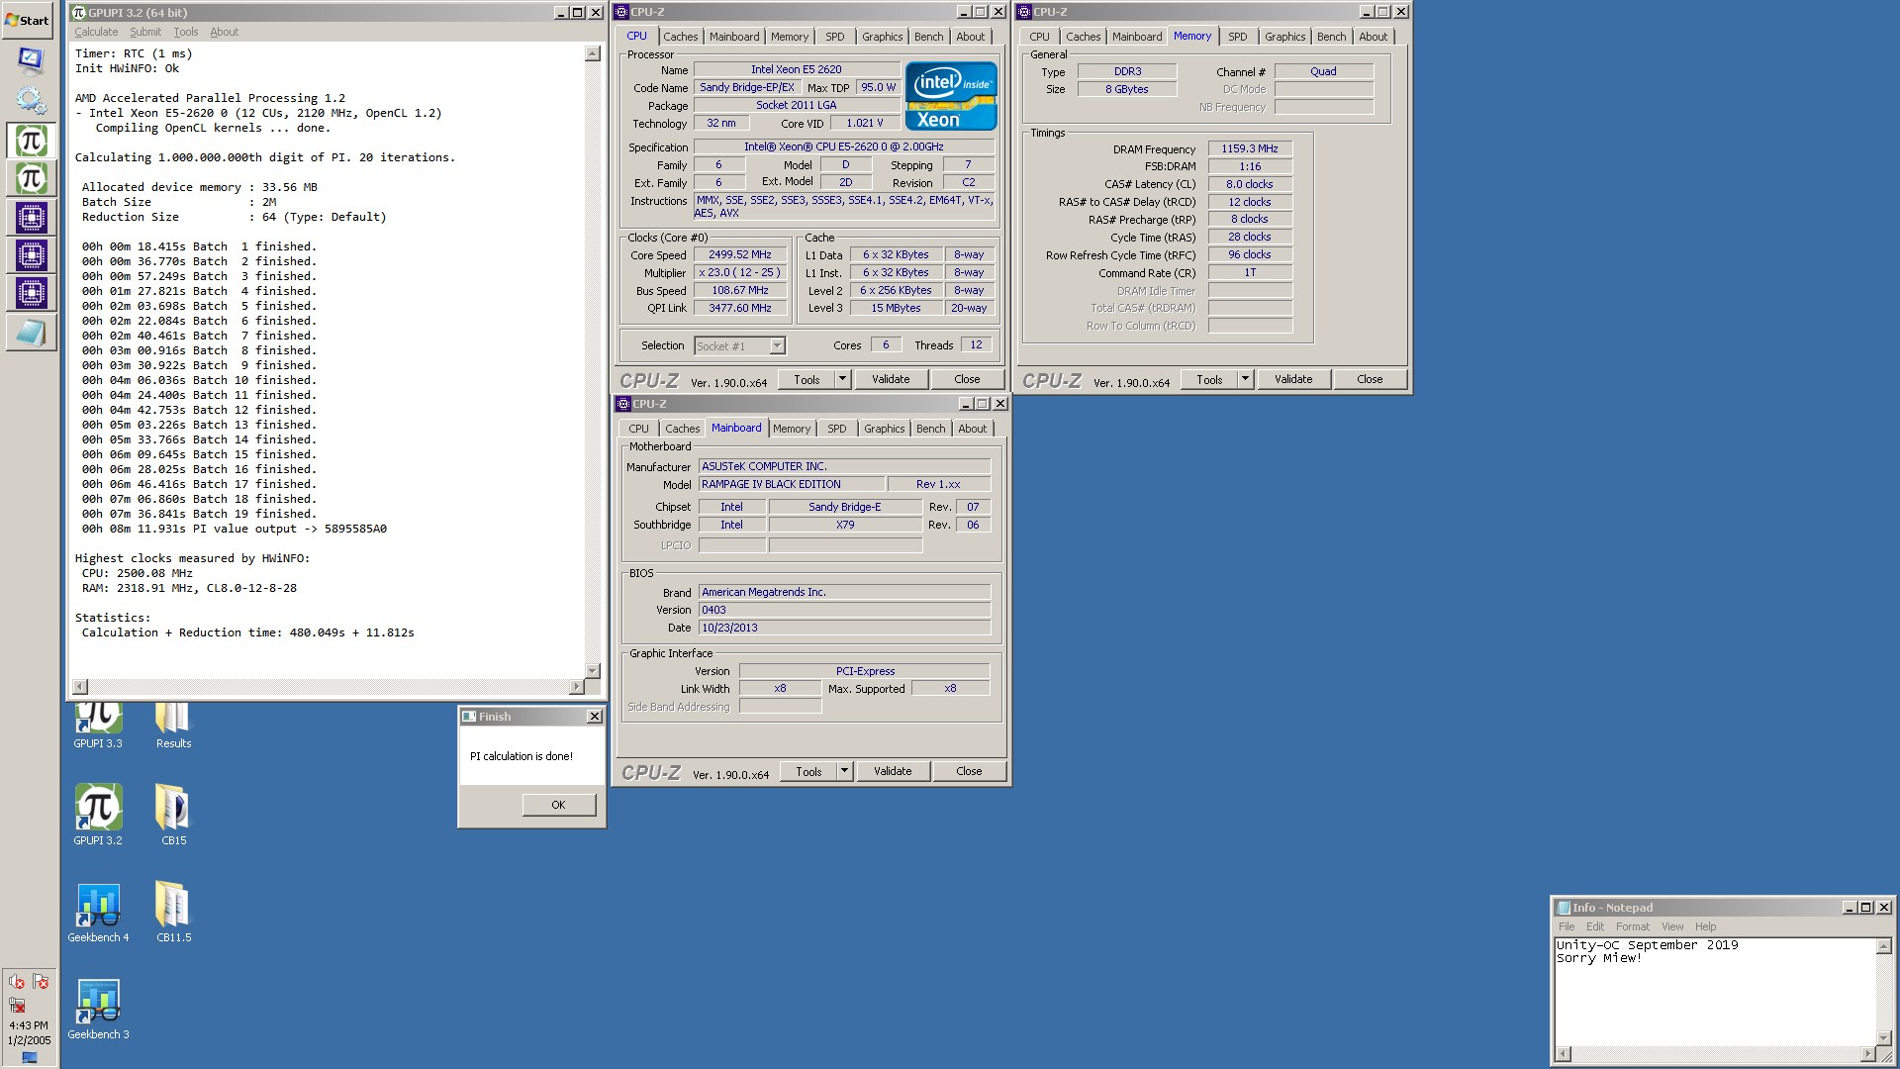Click OK in the Finish dialog
Image resolution: width=1900 pixels, height=1069 pixels.
558,805
